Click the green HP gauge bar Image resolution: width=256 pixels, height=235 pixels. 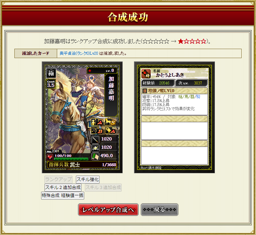pos(71,159)
